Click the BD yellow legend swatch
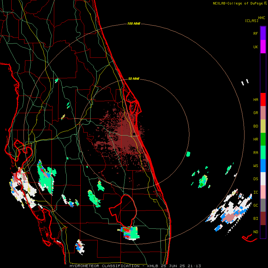268x268 pixels. click(263, 126)
